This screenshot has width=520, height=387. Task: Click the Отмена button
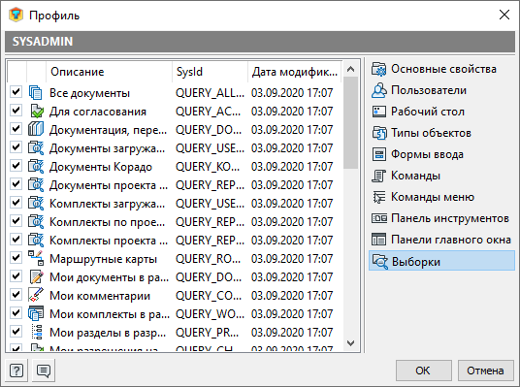[485, 371]
